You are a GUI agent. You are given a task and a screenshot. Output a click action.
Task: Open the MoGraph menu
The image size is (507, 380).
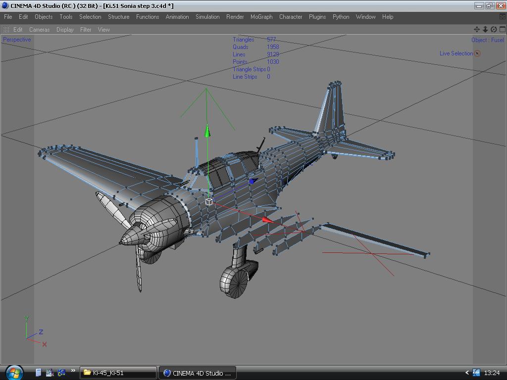[x=261, y=17]
